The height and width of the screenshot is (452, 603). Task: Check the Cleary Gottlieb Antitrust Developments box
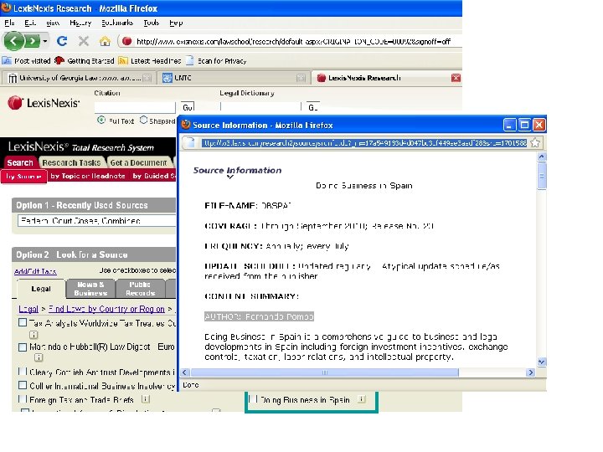point(23,372)
